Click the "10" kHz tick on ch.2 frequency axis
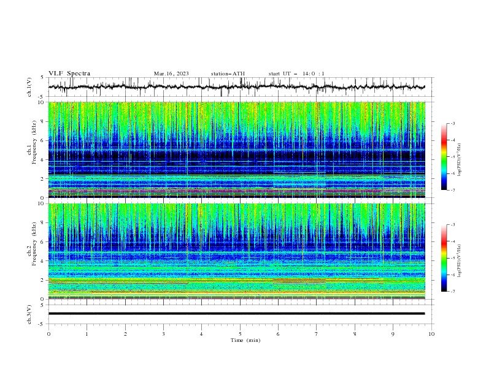486x375 pixels. [x=42, y=203]
